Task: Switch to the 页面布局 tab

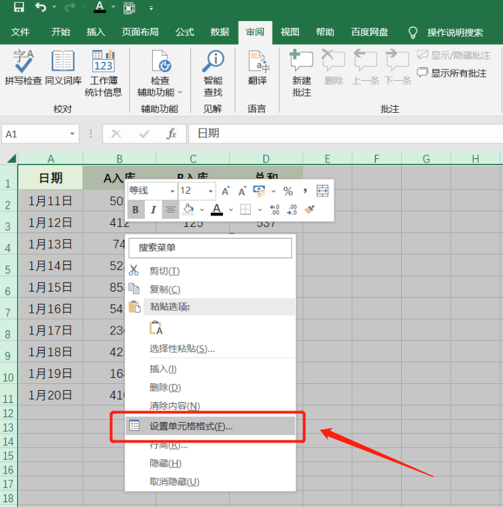Action: 140,32
